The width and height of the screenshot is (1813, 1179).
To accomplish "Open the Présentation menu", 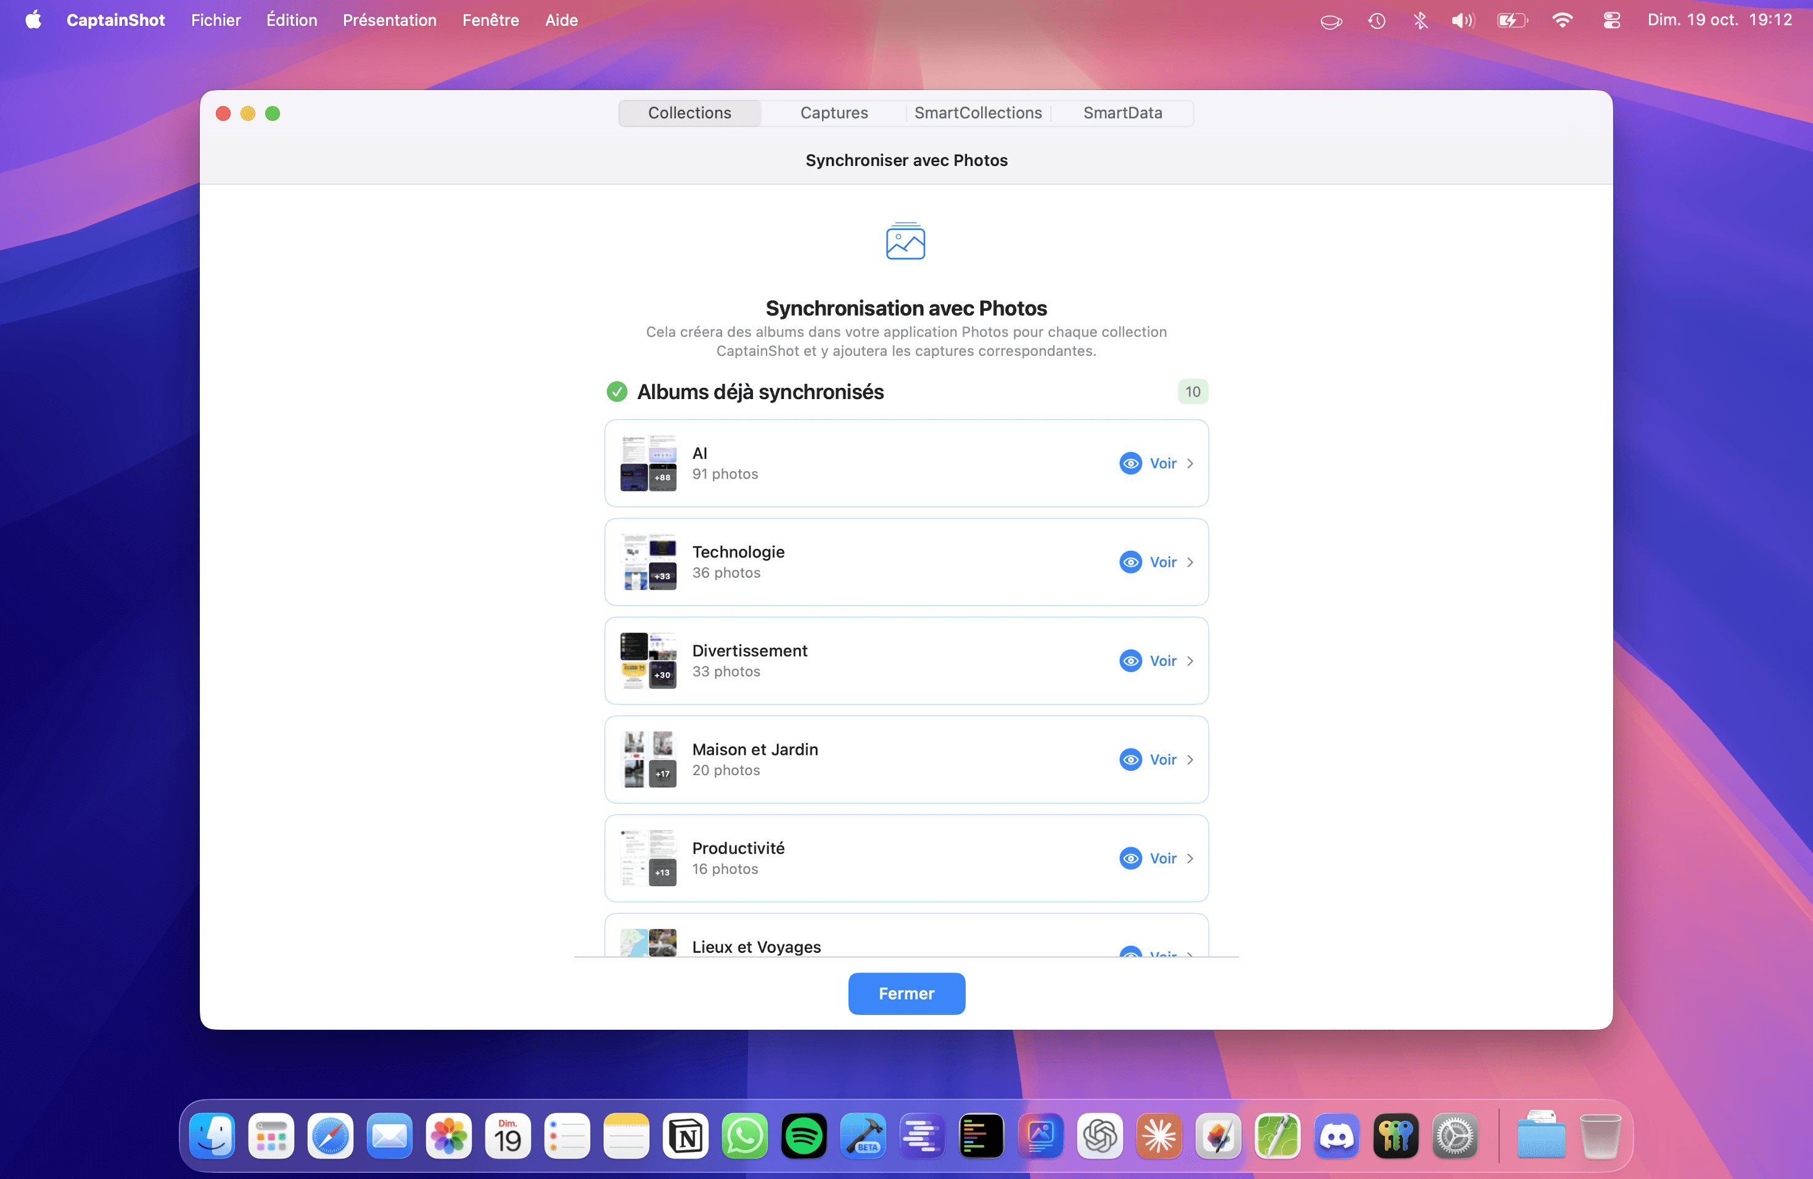I will [x=389, y=20].
